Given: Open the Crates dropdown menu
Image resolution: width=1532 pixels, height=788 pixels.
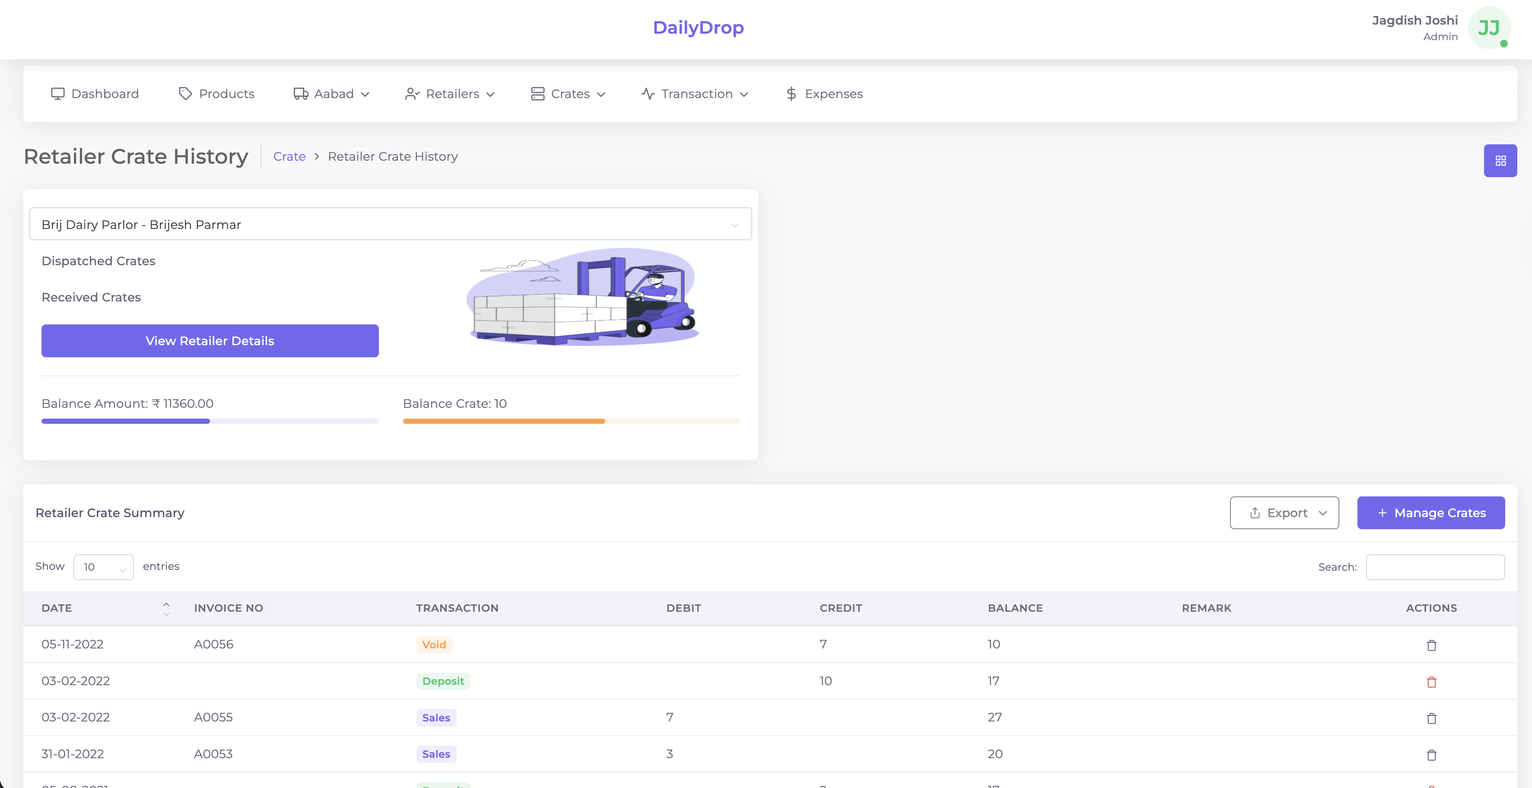Looking at the screenshot, I should (x=568, y=94).
